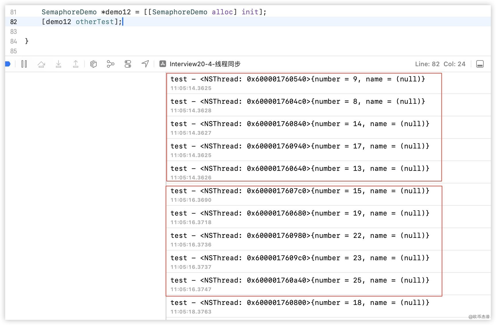Click the Interview20-4 app icon
The image size is (496, 325).
point(163,64)
